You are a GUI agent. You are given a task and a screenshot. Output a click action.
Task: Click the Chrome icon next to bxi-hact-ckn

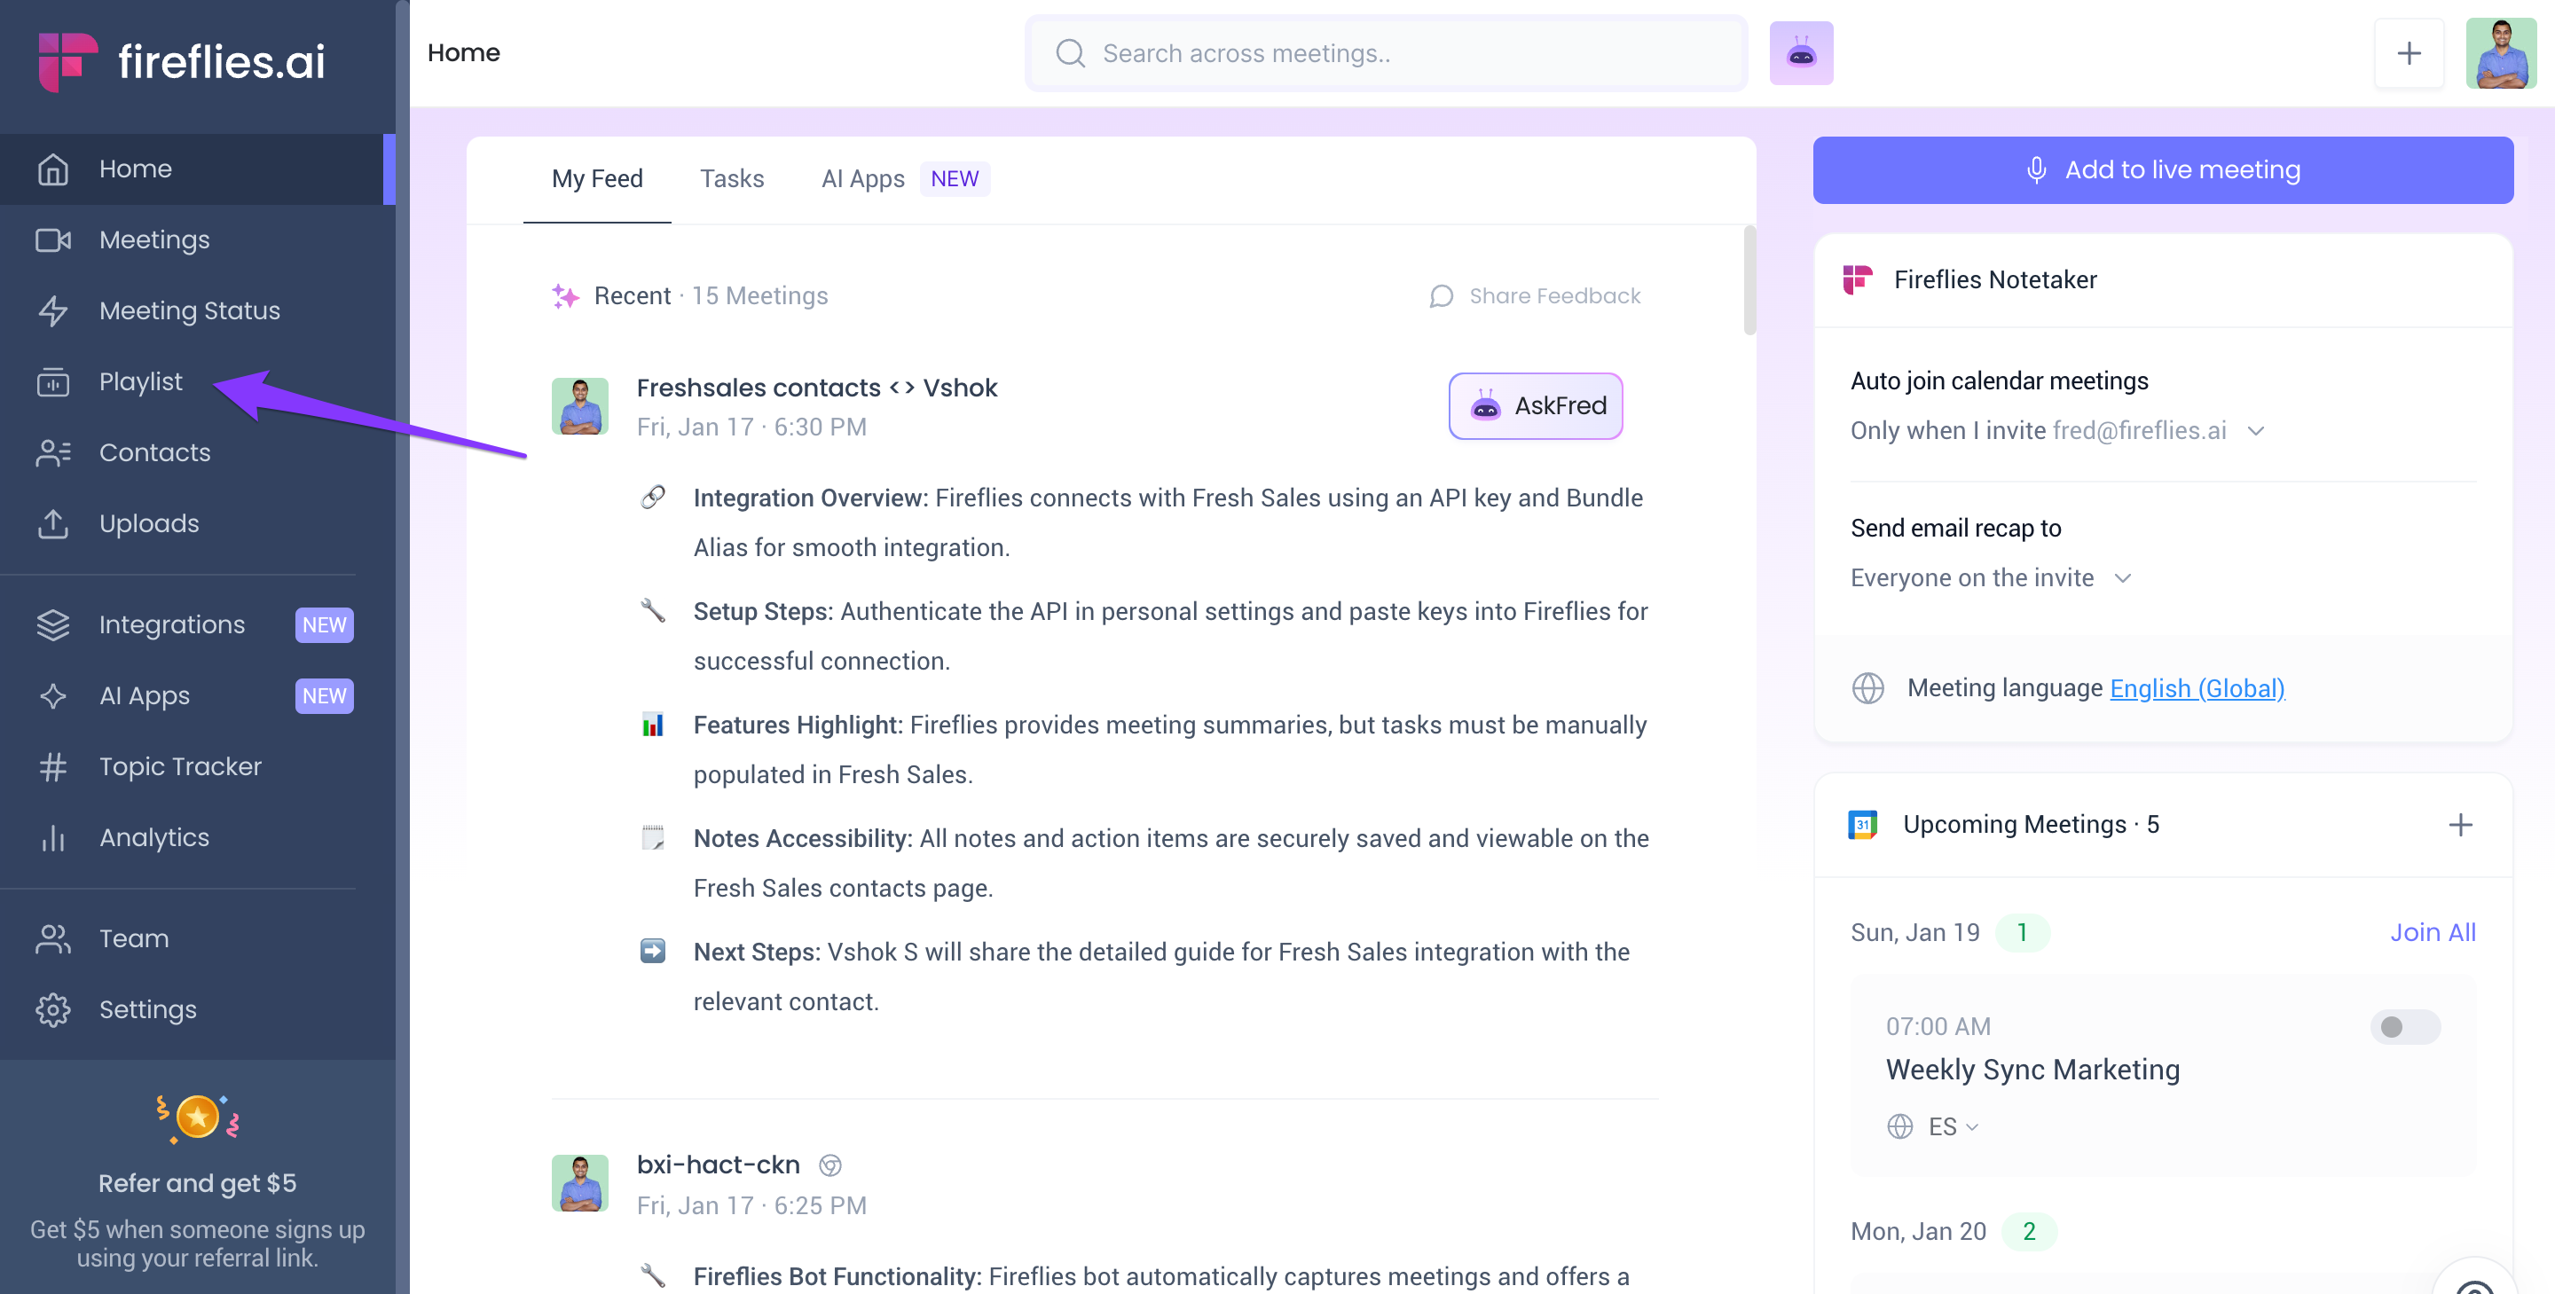point(831,1165)
